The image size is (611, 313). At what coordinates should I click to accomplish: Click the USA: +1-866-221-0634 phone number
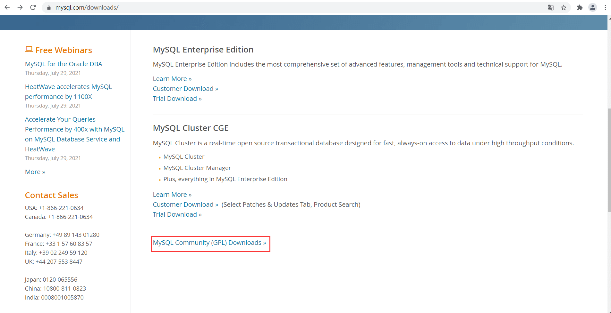pyautogui.click(x=54, y=208)
